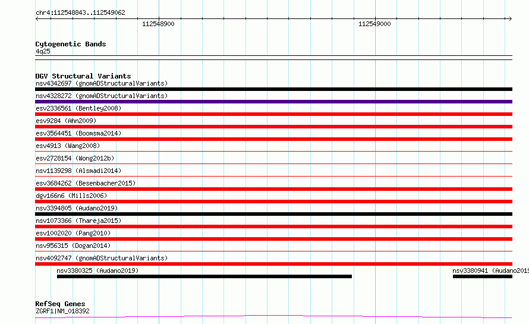Click the nsv3380941 variant label
The height and width of the screenshot is (324, 529).
click(490, 270)
